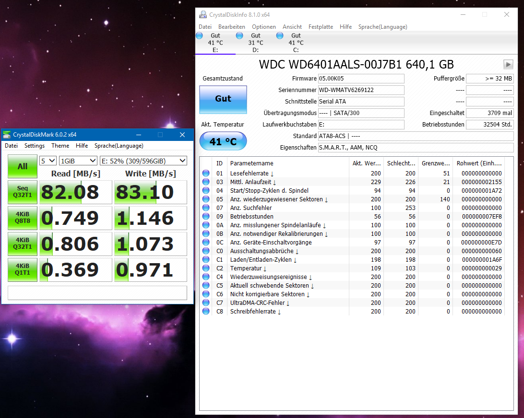The image size is (524, 418).
Task: Open Ansicht menu in CrystalDiskInfo
Action: pyautogui.click(x=292, y=27)
